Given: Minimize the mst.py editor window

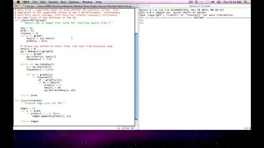Looking at the screenshot, I should click(x=20, y=6).
